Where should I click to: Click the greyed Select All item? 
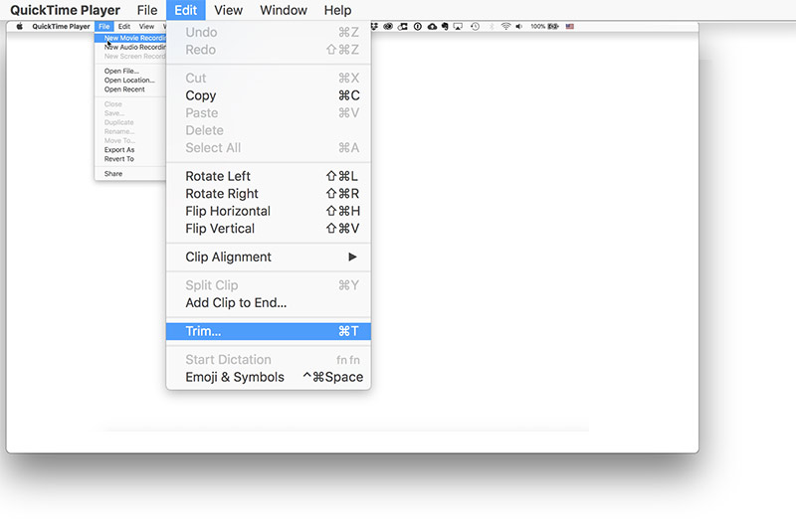tap(269, 147)
